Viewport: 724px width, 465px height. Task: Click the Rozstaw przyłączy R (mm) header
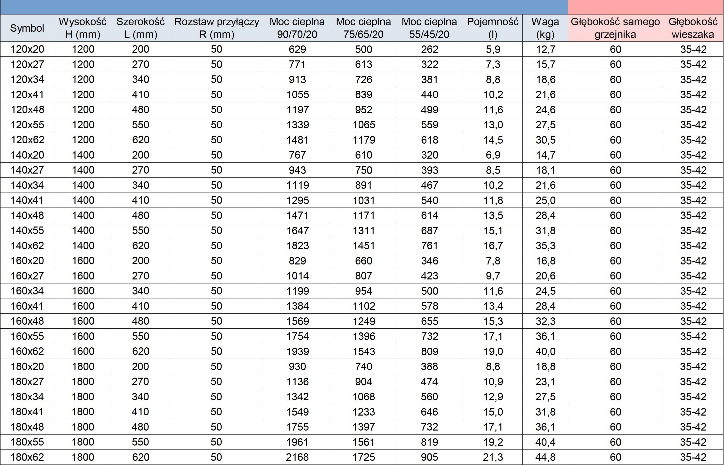coord(216,28)
